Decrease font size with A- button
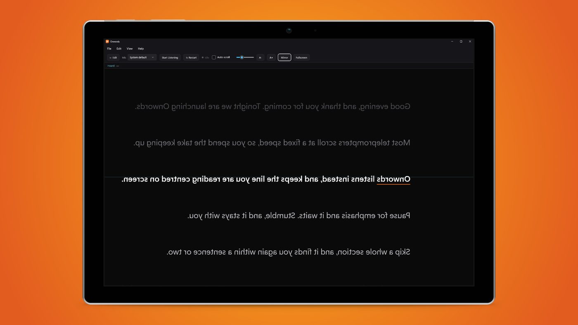The height and width of the screenshot is (325, 578). coord(261,57)
